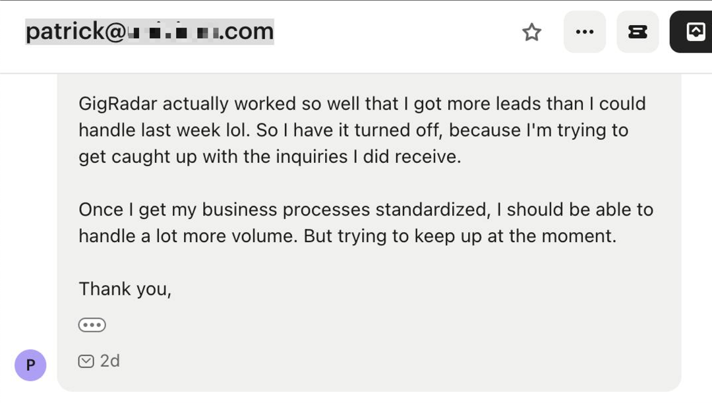Open the purple P sender avatar

pyautogui.click(x=30, y=365)
